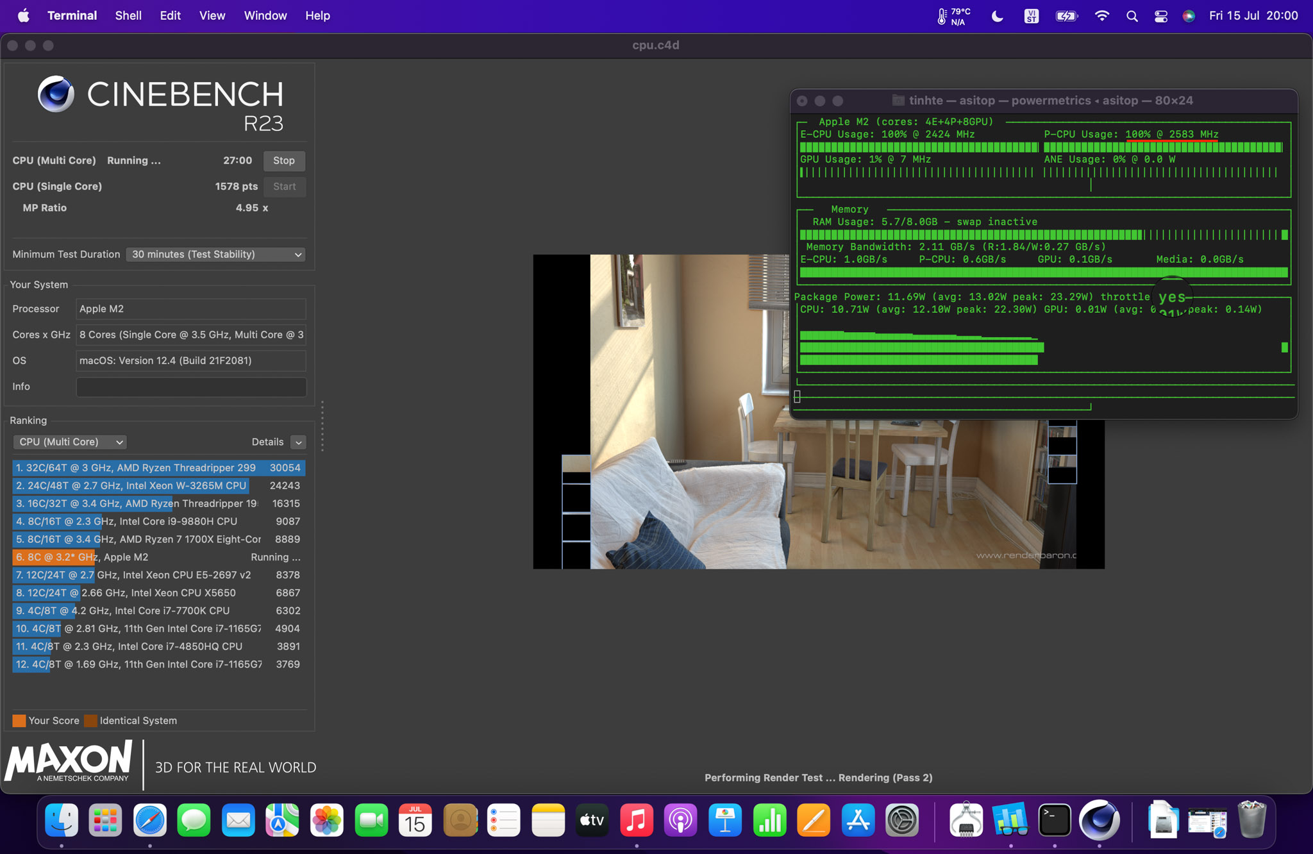Open the Shell menu in Terminal
Screen dimensions: 1313x854
coord(128,14)
